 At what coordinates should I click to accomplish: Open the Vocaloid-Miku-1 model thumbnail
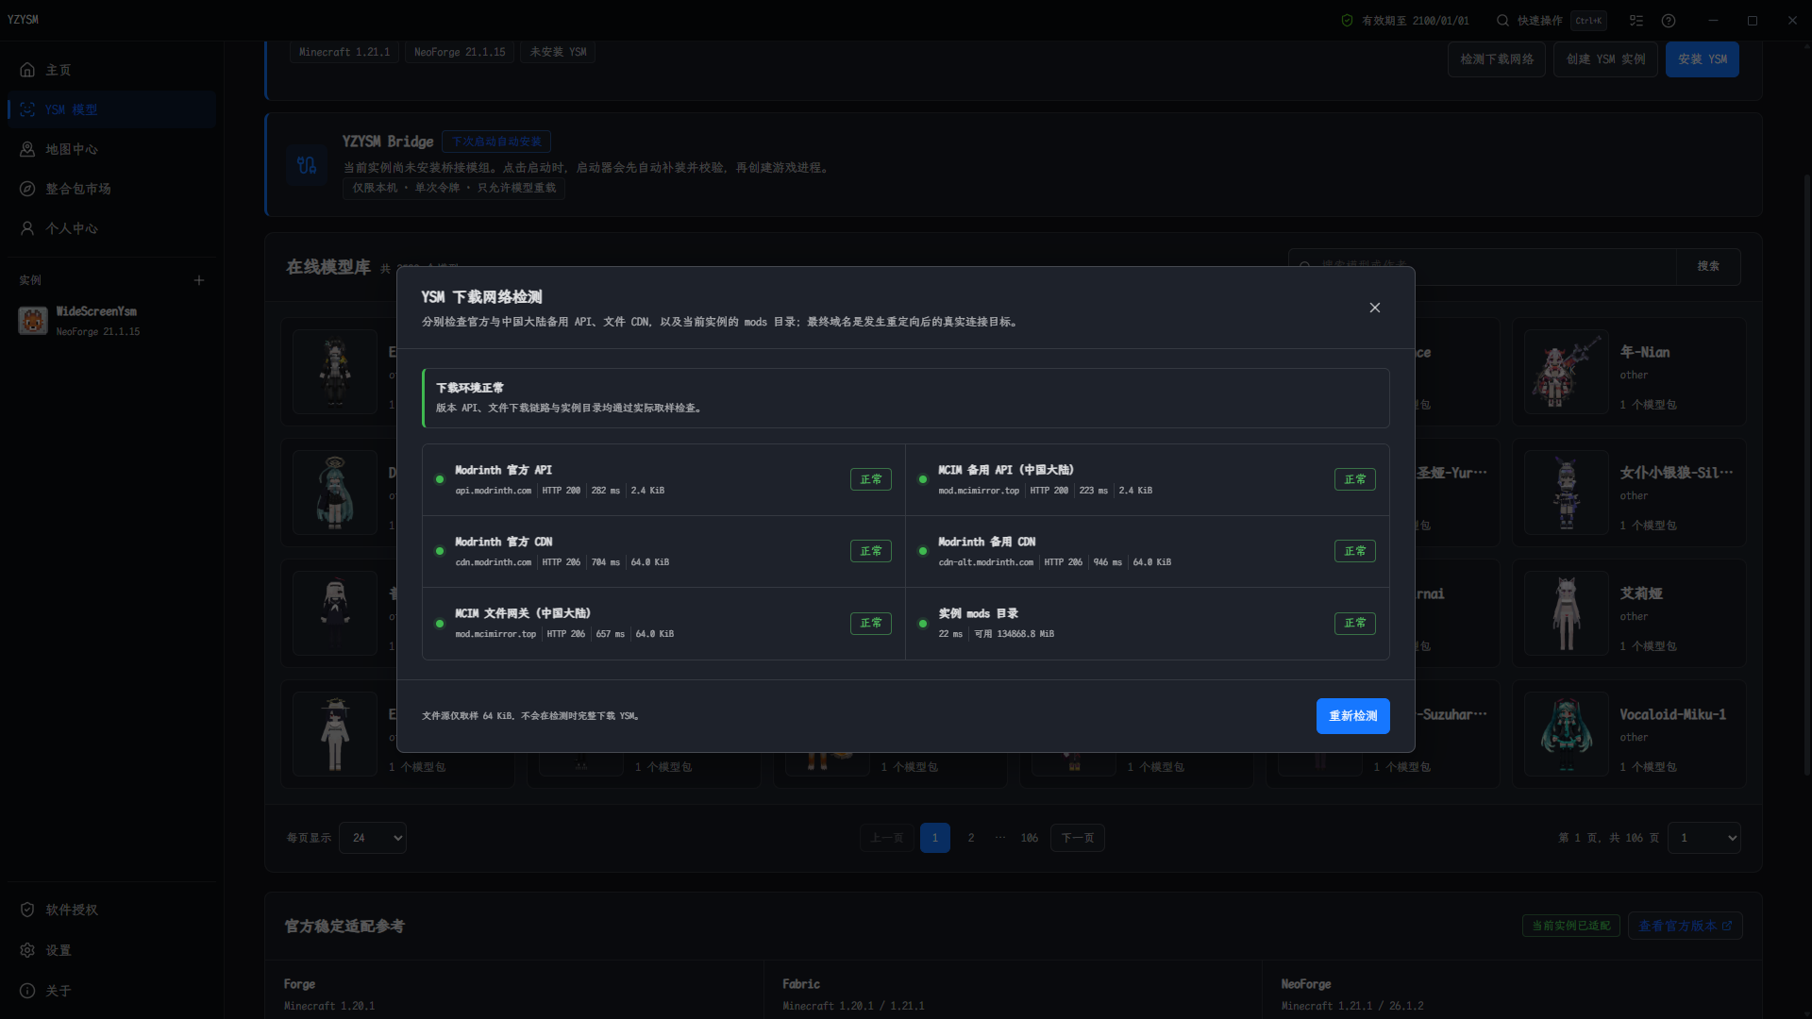pos(1567,734)
